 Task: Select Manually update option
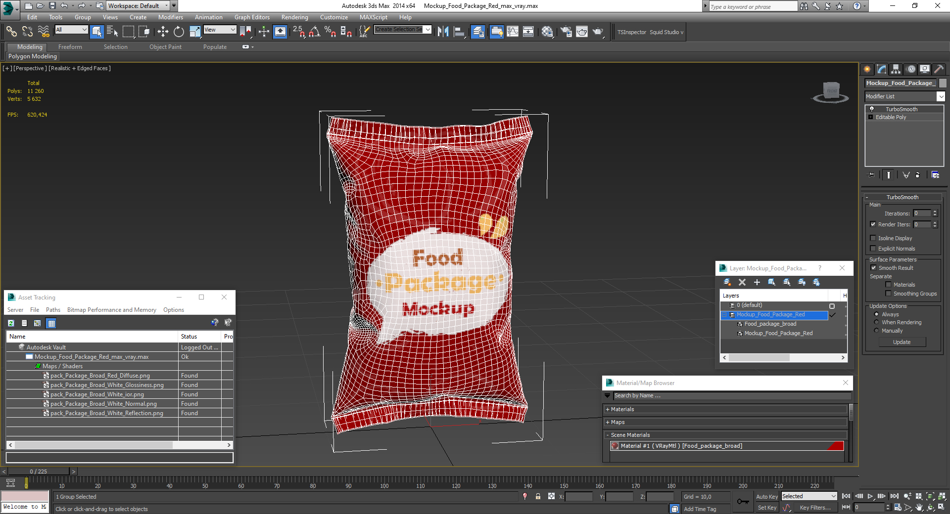click(x=877, y=331)
